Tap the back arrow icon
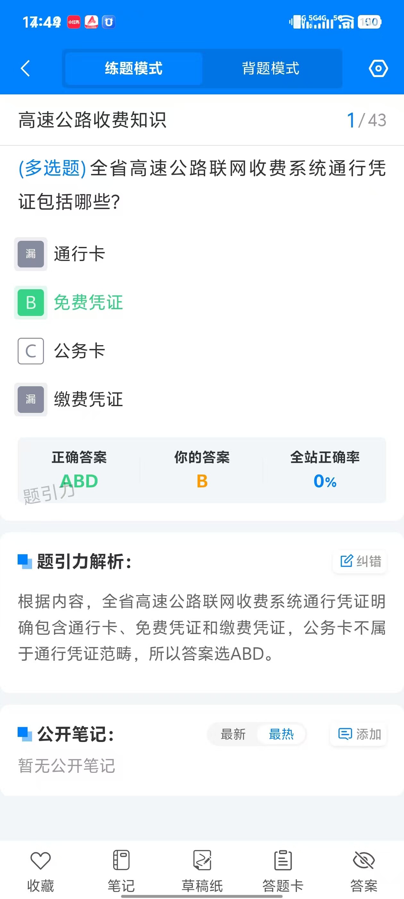Image resolution: width=404 pixels, height=899 pixels. (25, 68)
